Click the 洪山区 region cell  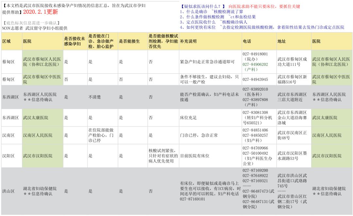point(12,191)
